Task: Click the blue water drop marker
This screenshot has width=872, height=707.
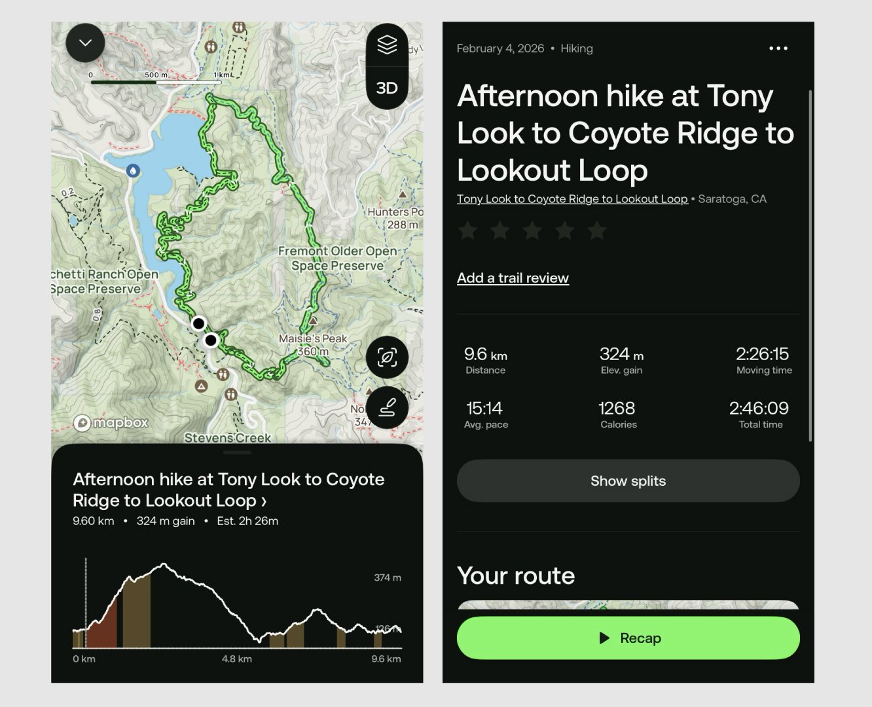Action: [x=133, y=171]
